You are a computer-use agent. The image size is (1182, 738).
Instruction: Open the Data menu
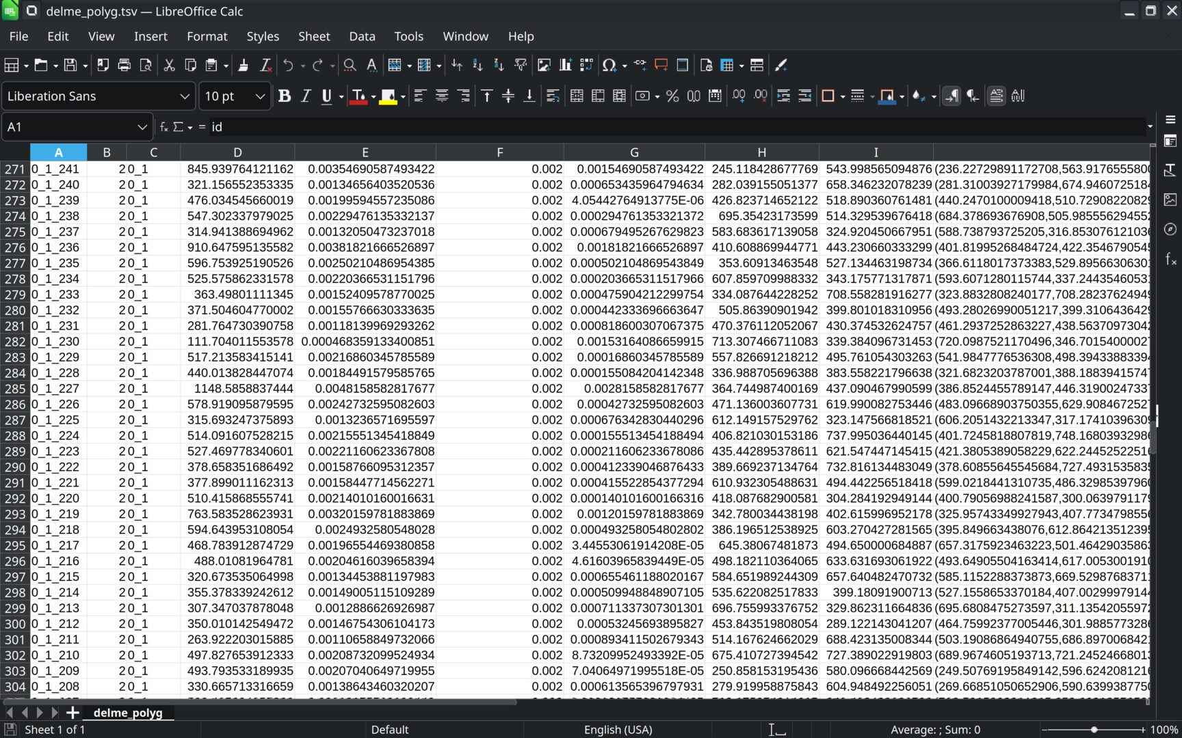[x=362, y=36]
